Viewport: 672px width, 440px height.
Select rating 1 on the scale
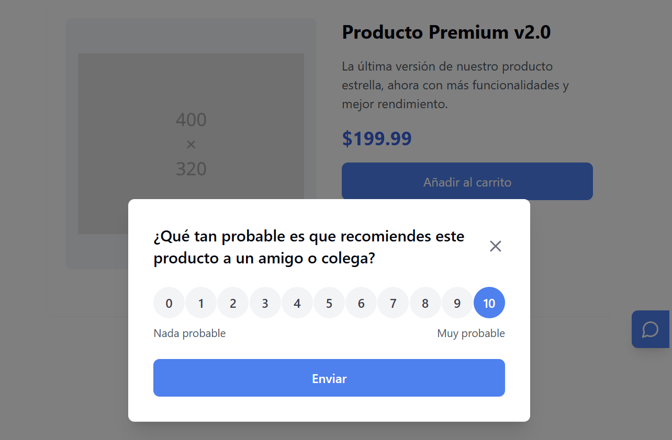coord(201,303)
